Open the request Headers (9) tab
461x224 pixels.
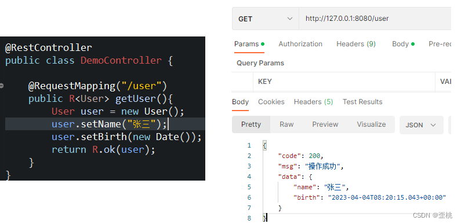tap(356, 44)
